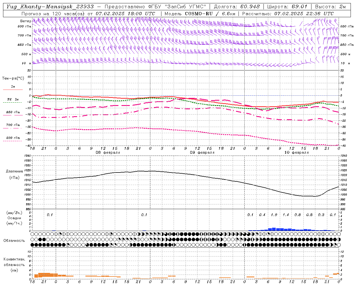Click the Долгота: 60.948 value
Image resolution: width=355 pixels, height=284 pixels.
point(237,7)
